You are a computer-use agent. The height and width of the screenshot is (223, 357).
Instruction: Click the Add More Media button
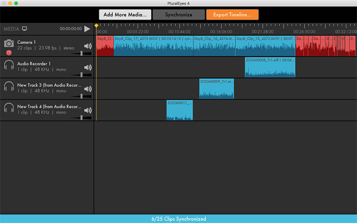[x=125, y=15]
